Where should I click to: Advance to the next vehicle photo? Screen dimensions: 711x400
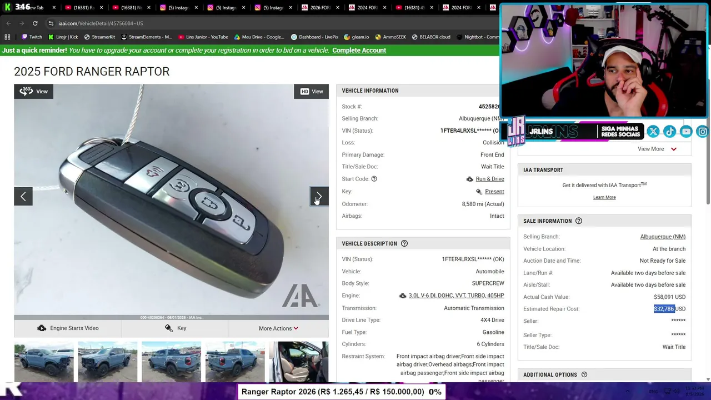[319, 196]
